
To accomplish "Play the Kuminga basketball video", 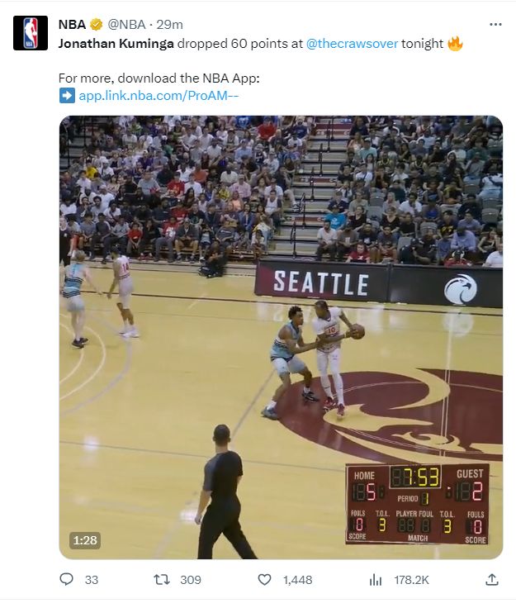I will [x=281, y=337].
